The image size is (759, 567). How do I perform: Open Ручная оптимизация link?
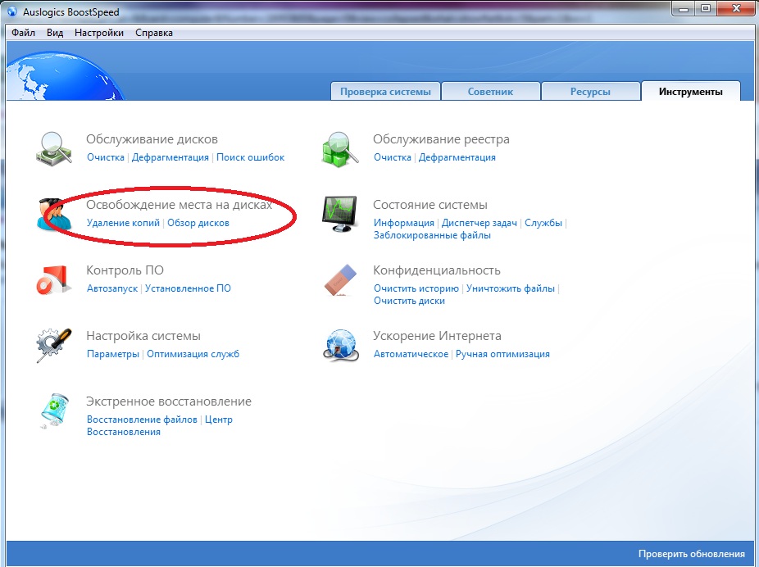pos(502,354)
